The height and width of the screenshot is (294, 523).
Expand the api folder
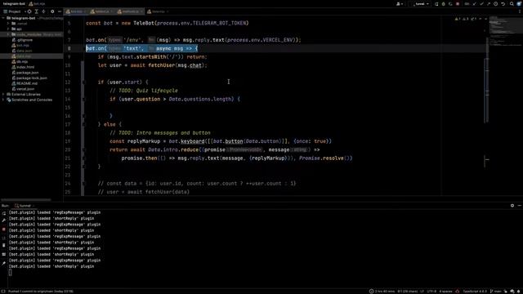8,29
